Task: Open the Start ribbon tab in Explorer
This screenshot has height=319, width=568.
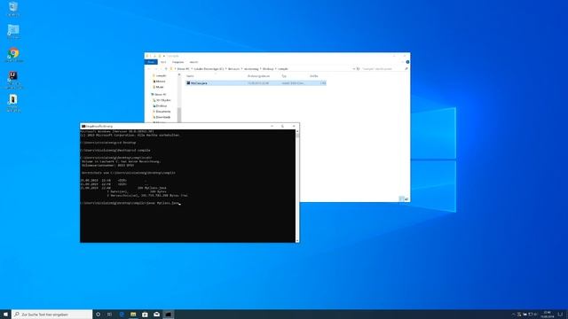Action: tap(163, 62)
